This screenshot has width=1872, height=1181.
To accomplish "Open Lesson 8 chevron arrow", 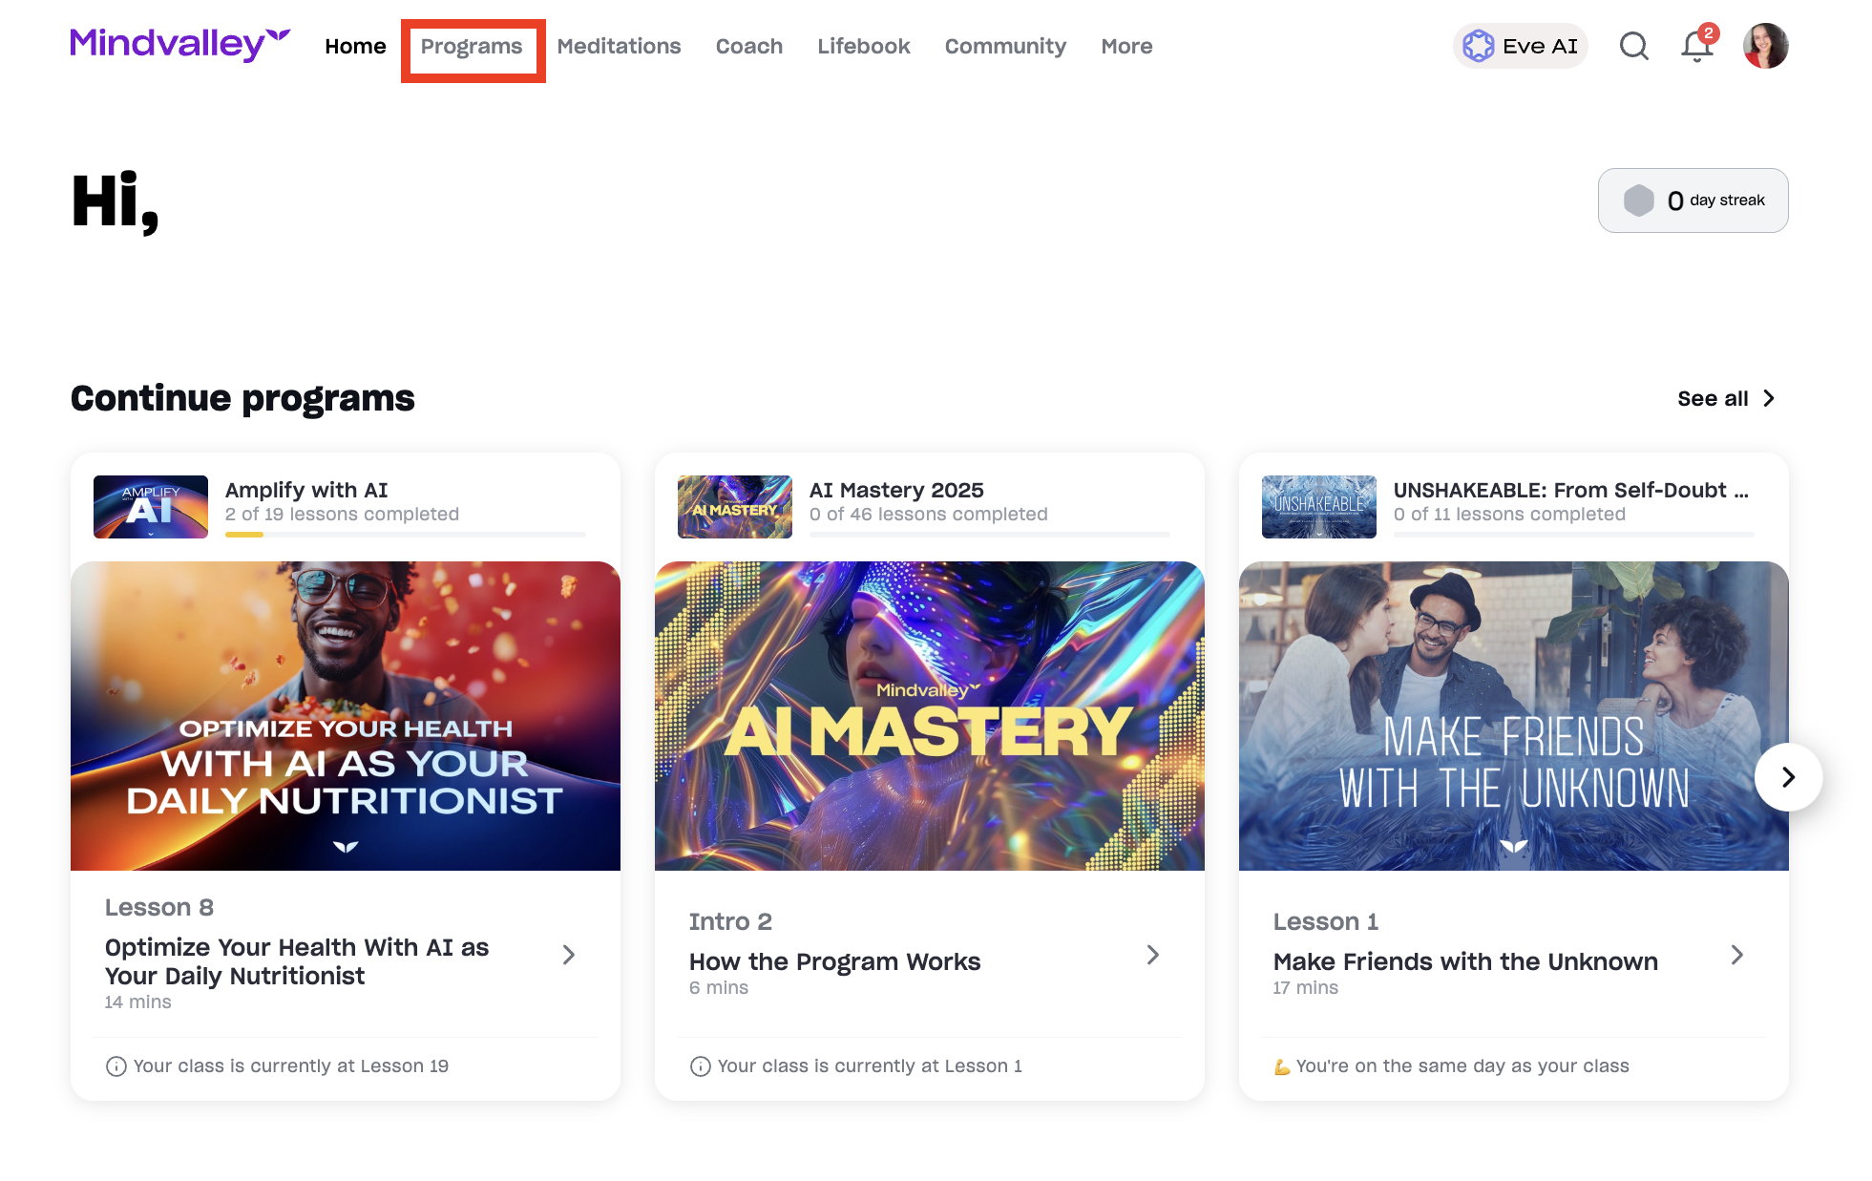I will point(569,955).
